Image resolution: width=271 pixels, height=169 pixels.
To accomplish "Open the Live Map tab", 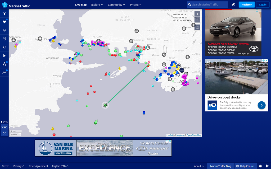I will 81,5.
